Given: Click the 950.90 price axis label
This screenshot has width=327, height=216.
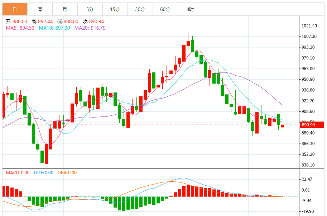Looking at the screenshot, I should pos(308,79).
